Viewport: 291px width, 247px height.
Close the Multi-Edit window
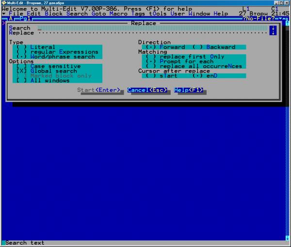tap(287, 3)
